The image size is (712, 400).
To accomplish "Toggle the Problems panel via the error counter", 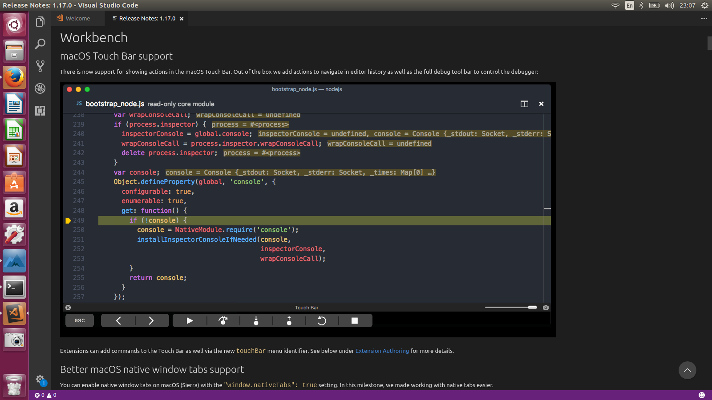I will pyautogui.click(x=39, y=395).
